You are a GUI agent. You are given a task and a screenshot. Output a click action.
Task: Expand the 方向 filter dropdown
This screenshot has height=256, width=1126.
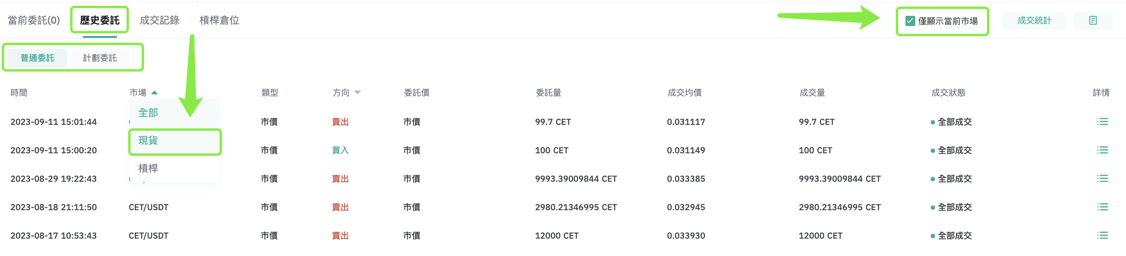[x=357, y=92]
